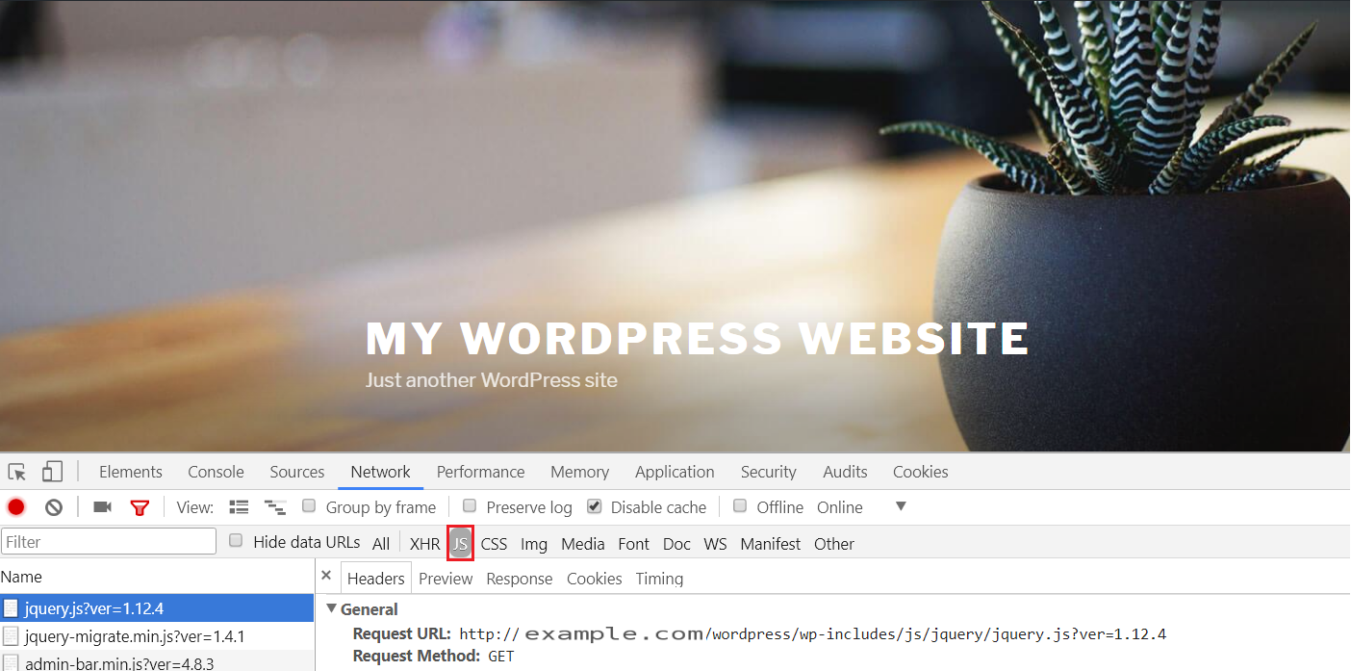This screenshot has width=1351, height=671.
Task: Show the Headers sub-tab
Action: click(x=376, y=579)
